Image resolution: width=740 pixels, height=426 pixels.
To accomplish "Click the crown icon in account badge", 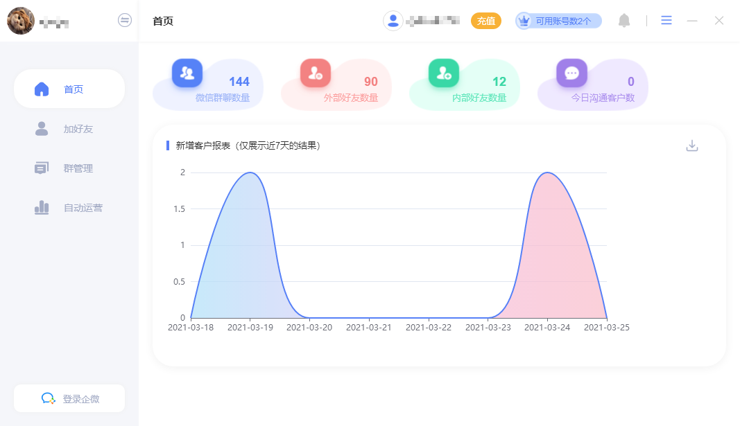I will click(524, 21).
